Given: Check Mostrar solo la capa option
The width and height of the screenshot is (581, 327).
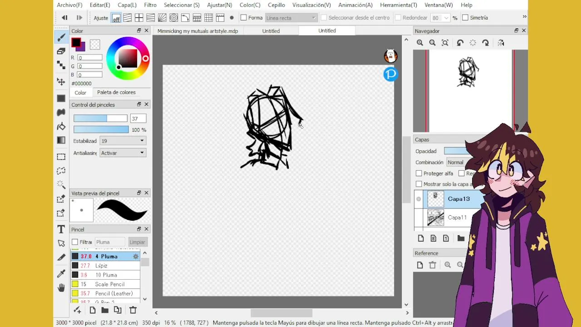Looking at the screenshot, I should [419, 184].
